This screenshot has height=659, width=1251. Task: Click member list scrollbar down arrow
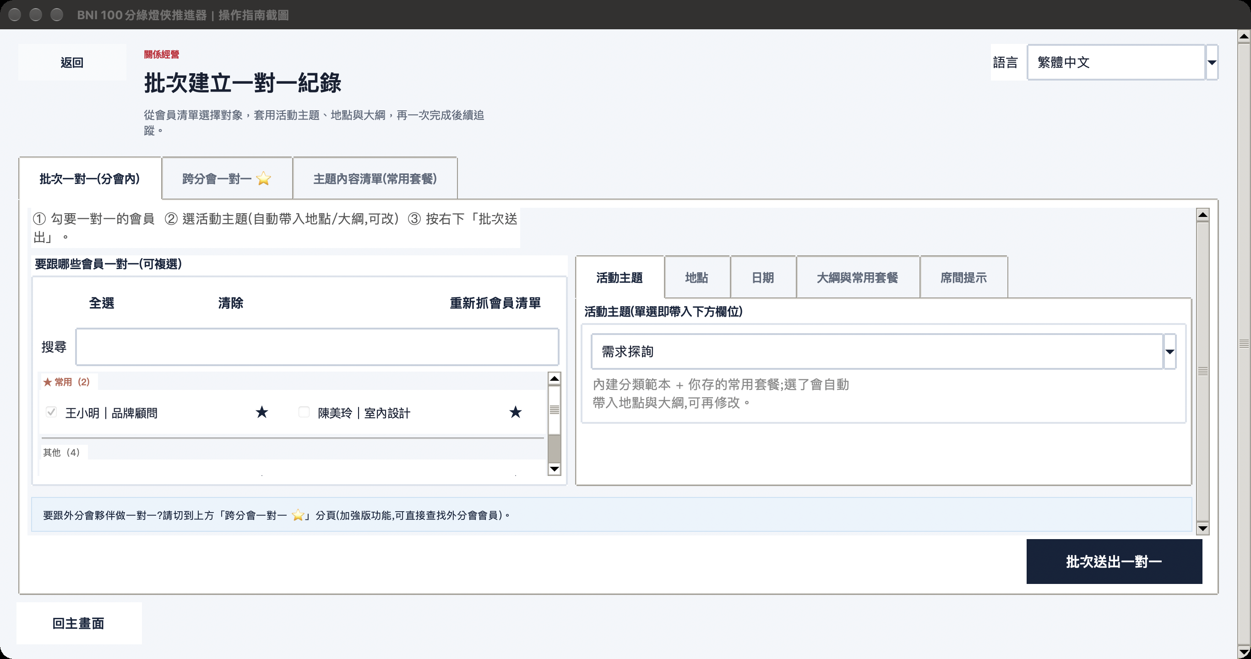tap(554, 469)
